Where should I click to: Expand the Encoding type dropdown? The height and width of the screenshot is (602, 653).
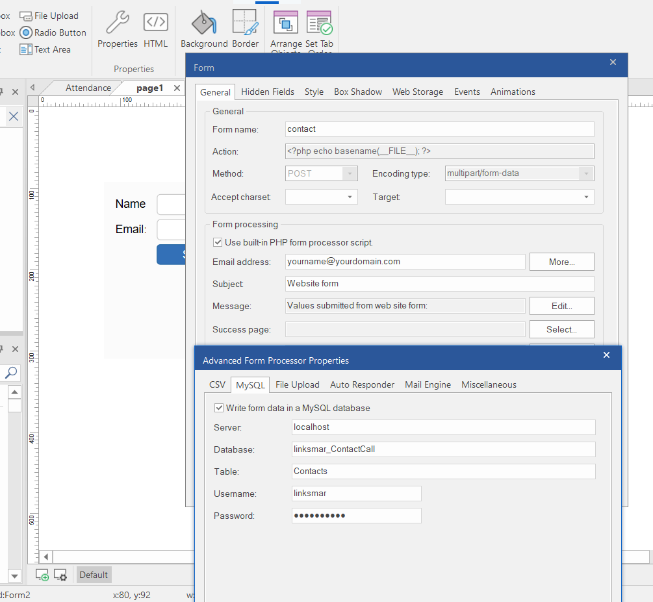tap(586, 173)
